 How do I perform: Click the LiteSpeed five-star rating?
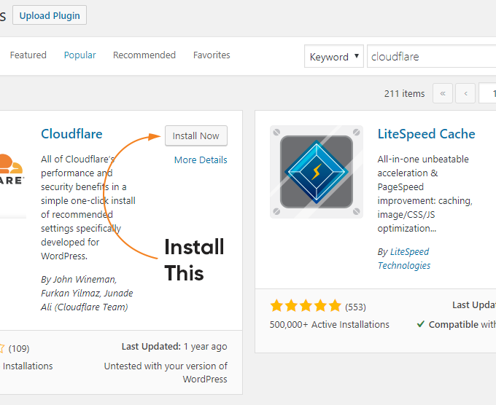[306, 306]
